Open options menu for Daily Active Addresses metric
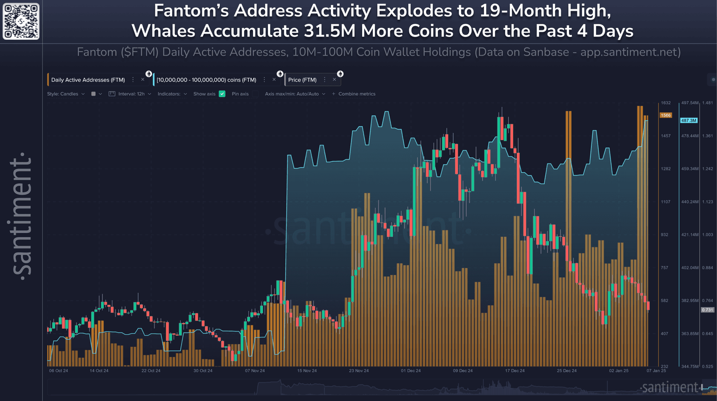 point(133,80)
